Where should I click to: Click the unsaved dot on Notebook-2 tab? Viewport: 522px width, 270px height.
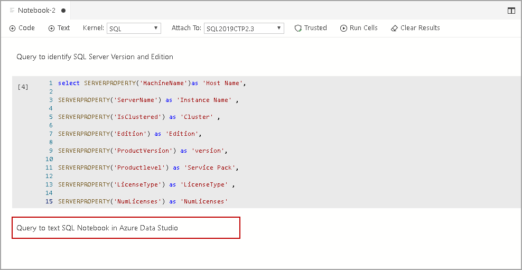tap(63, 11)
